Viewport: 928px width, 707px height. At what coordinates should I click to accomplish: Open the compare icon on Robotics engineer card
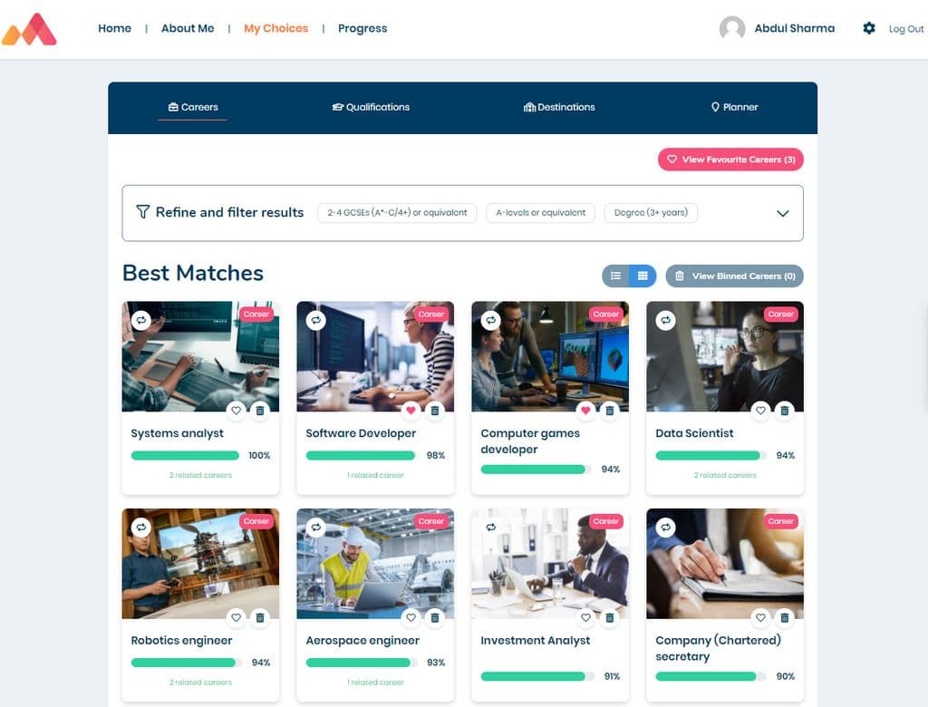coord(141,527)
